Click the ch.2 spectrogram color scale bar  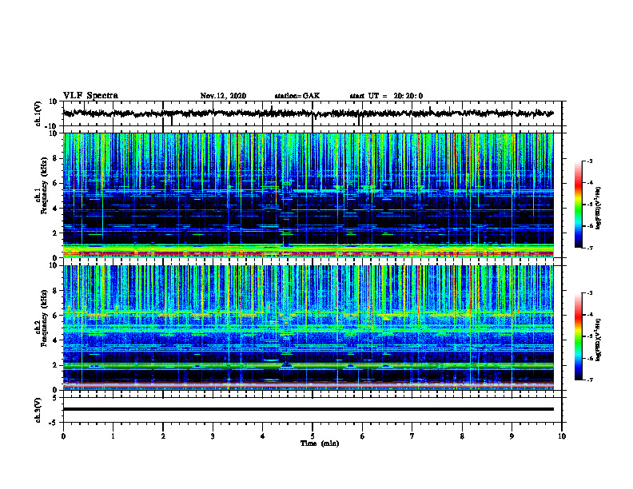579,336
